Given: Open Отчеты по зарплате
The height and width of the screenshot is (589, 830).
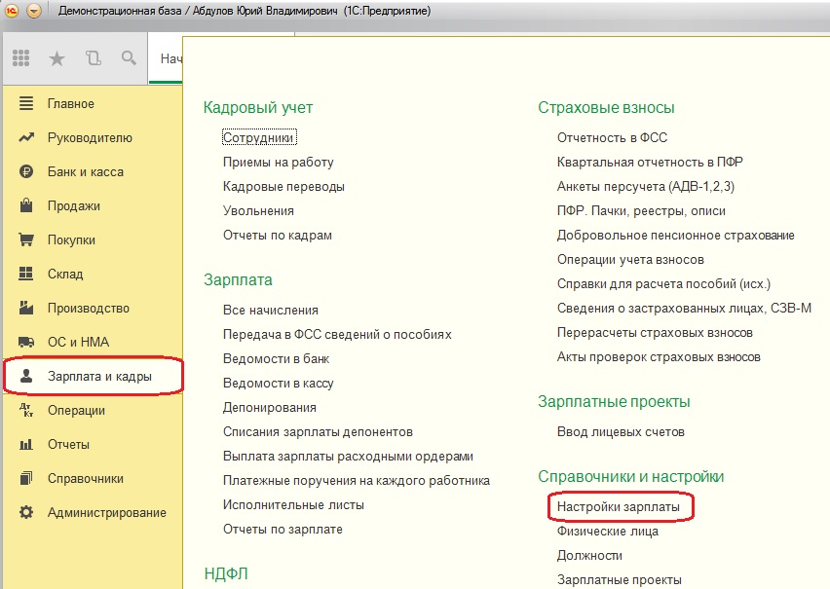Looking at the screenshot, I should [x=283, y=530].
